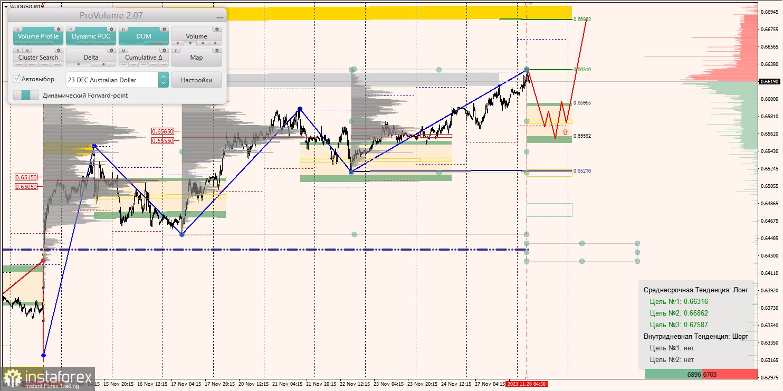783x391 pixels.
Task: Click the B hotkey tag on Cluster Search
Action: [18, 50]
